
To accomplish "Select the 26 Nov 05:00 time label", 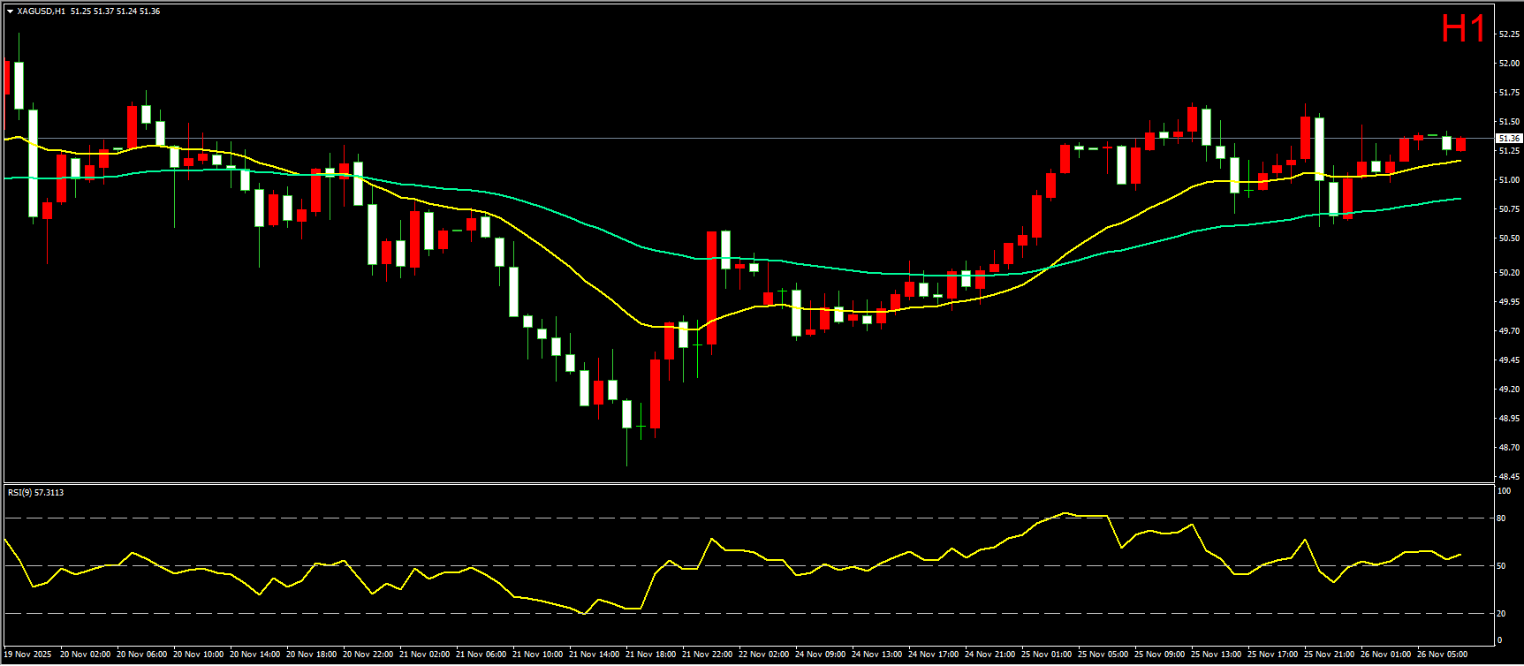I will coord(1442,655).
